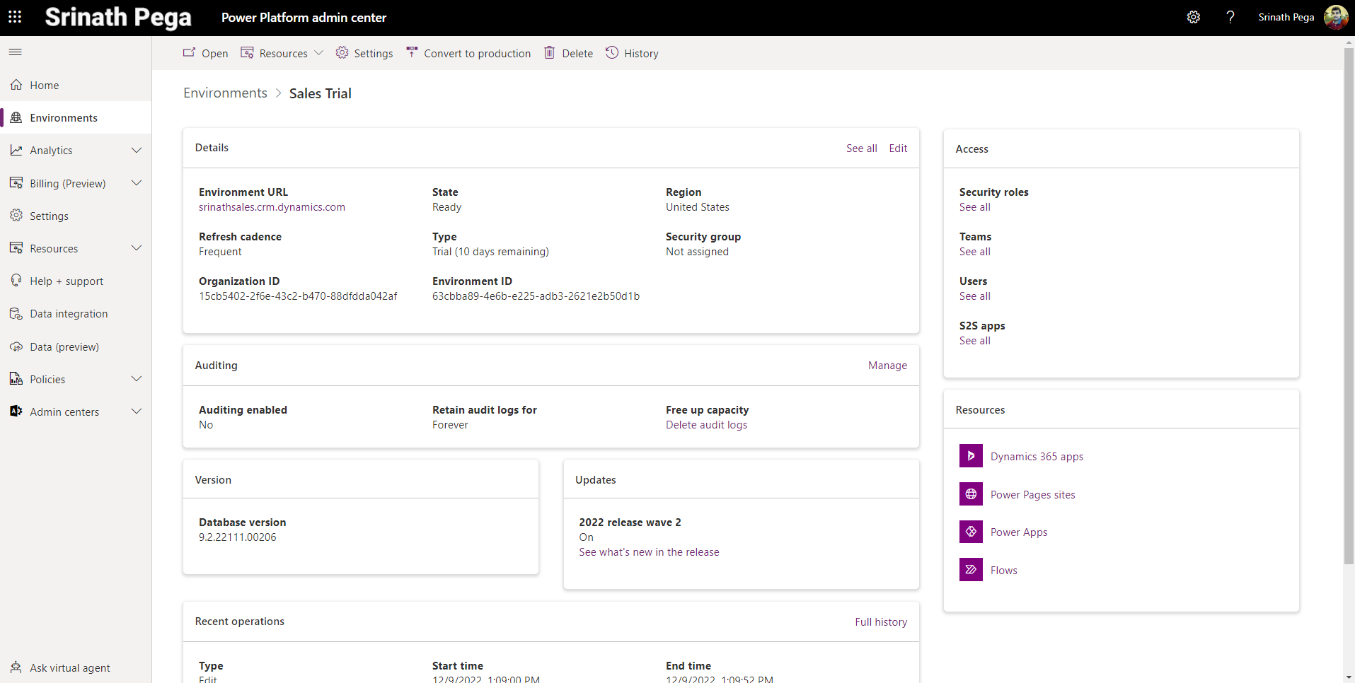Open help question mark icon
Screen dimensions: 1355x683
pos(1230,17)
